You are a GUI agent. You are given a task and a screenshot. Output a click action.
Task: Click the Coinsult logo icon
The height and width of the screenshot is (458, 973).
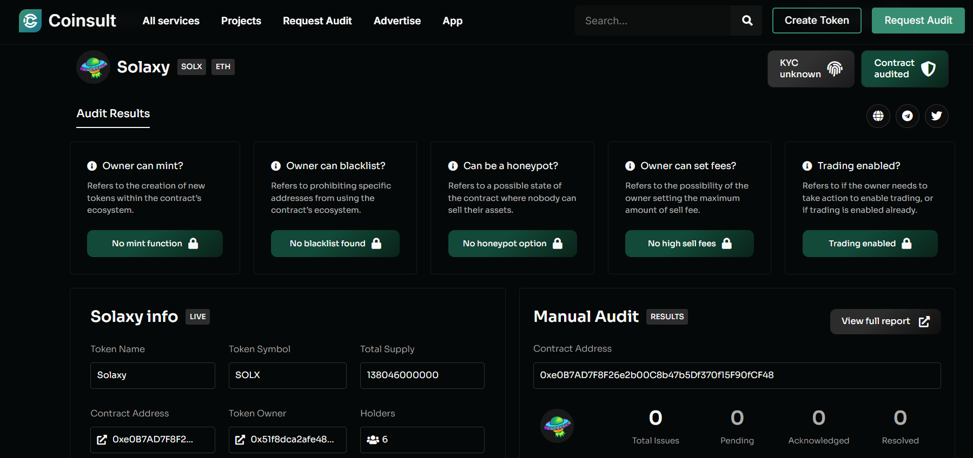tap(30, 21)
